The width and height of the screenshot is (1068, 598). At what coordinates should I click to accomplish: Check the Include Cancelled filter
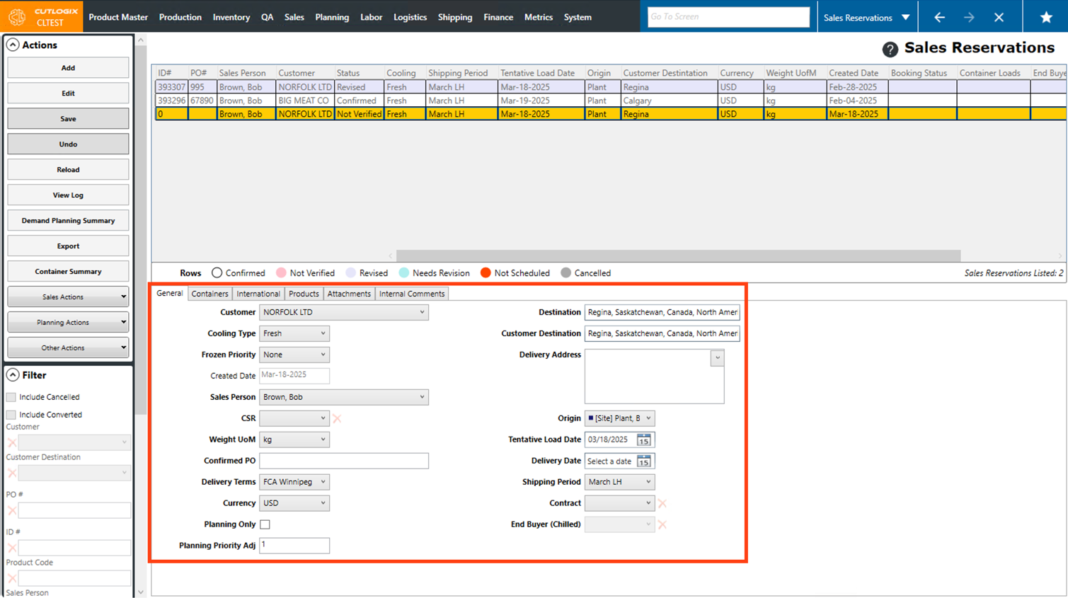coord(11,397)
